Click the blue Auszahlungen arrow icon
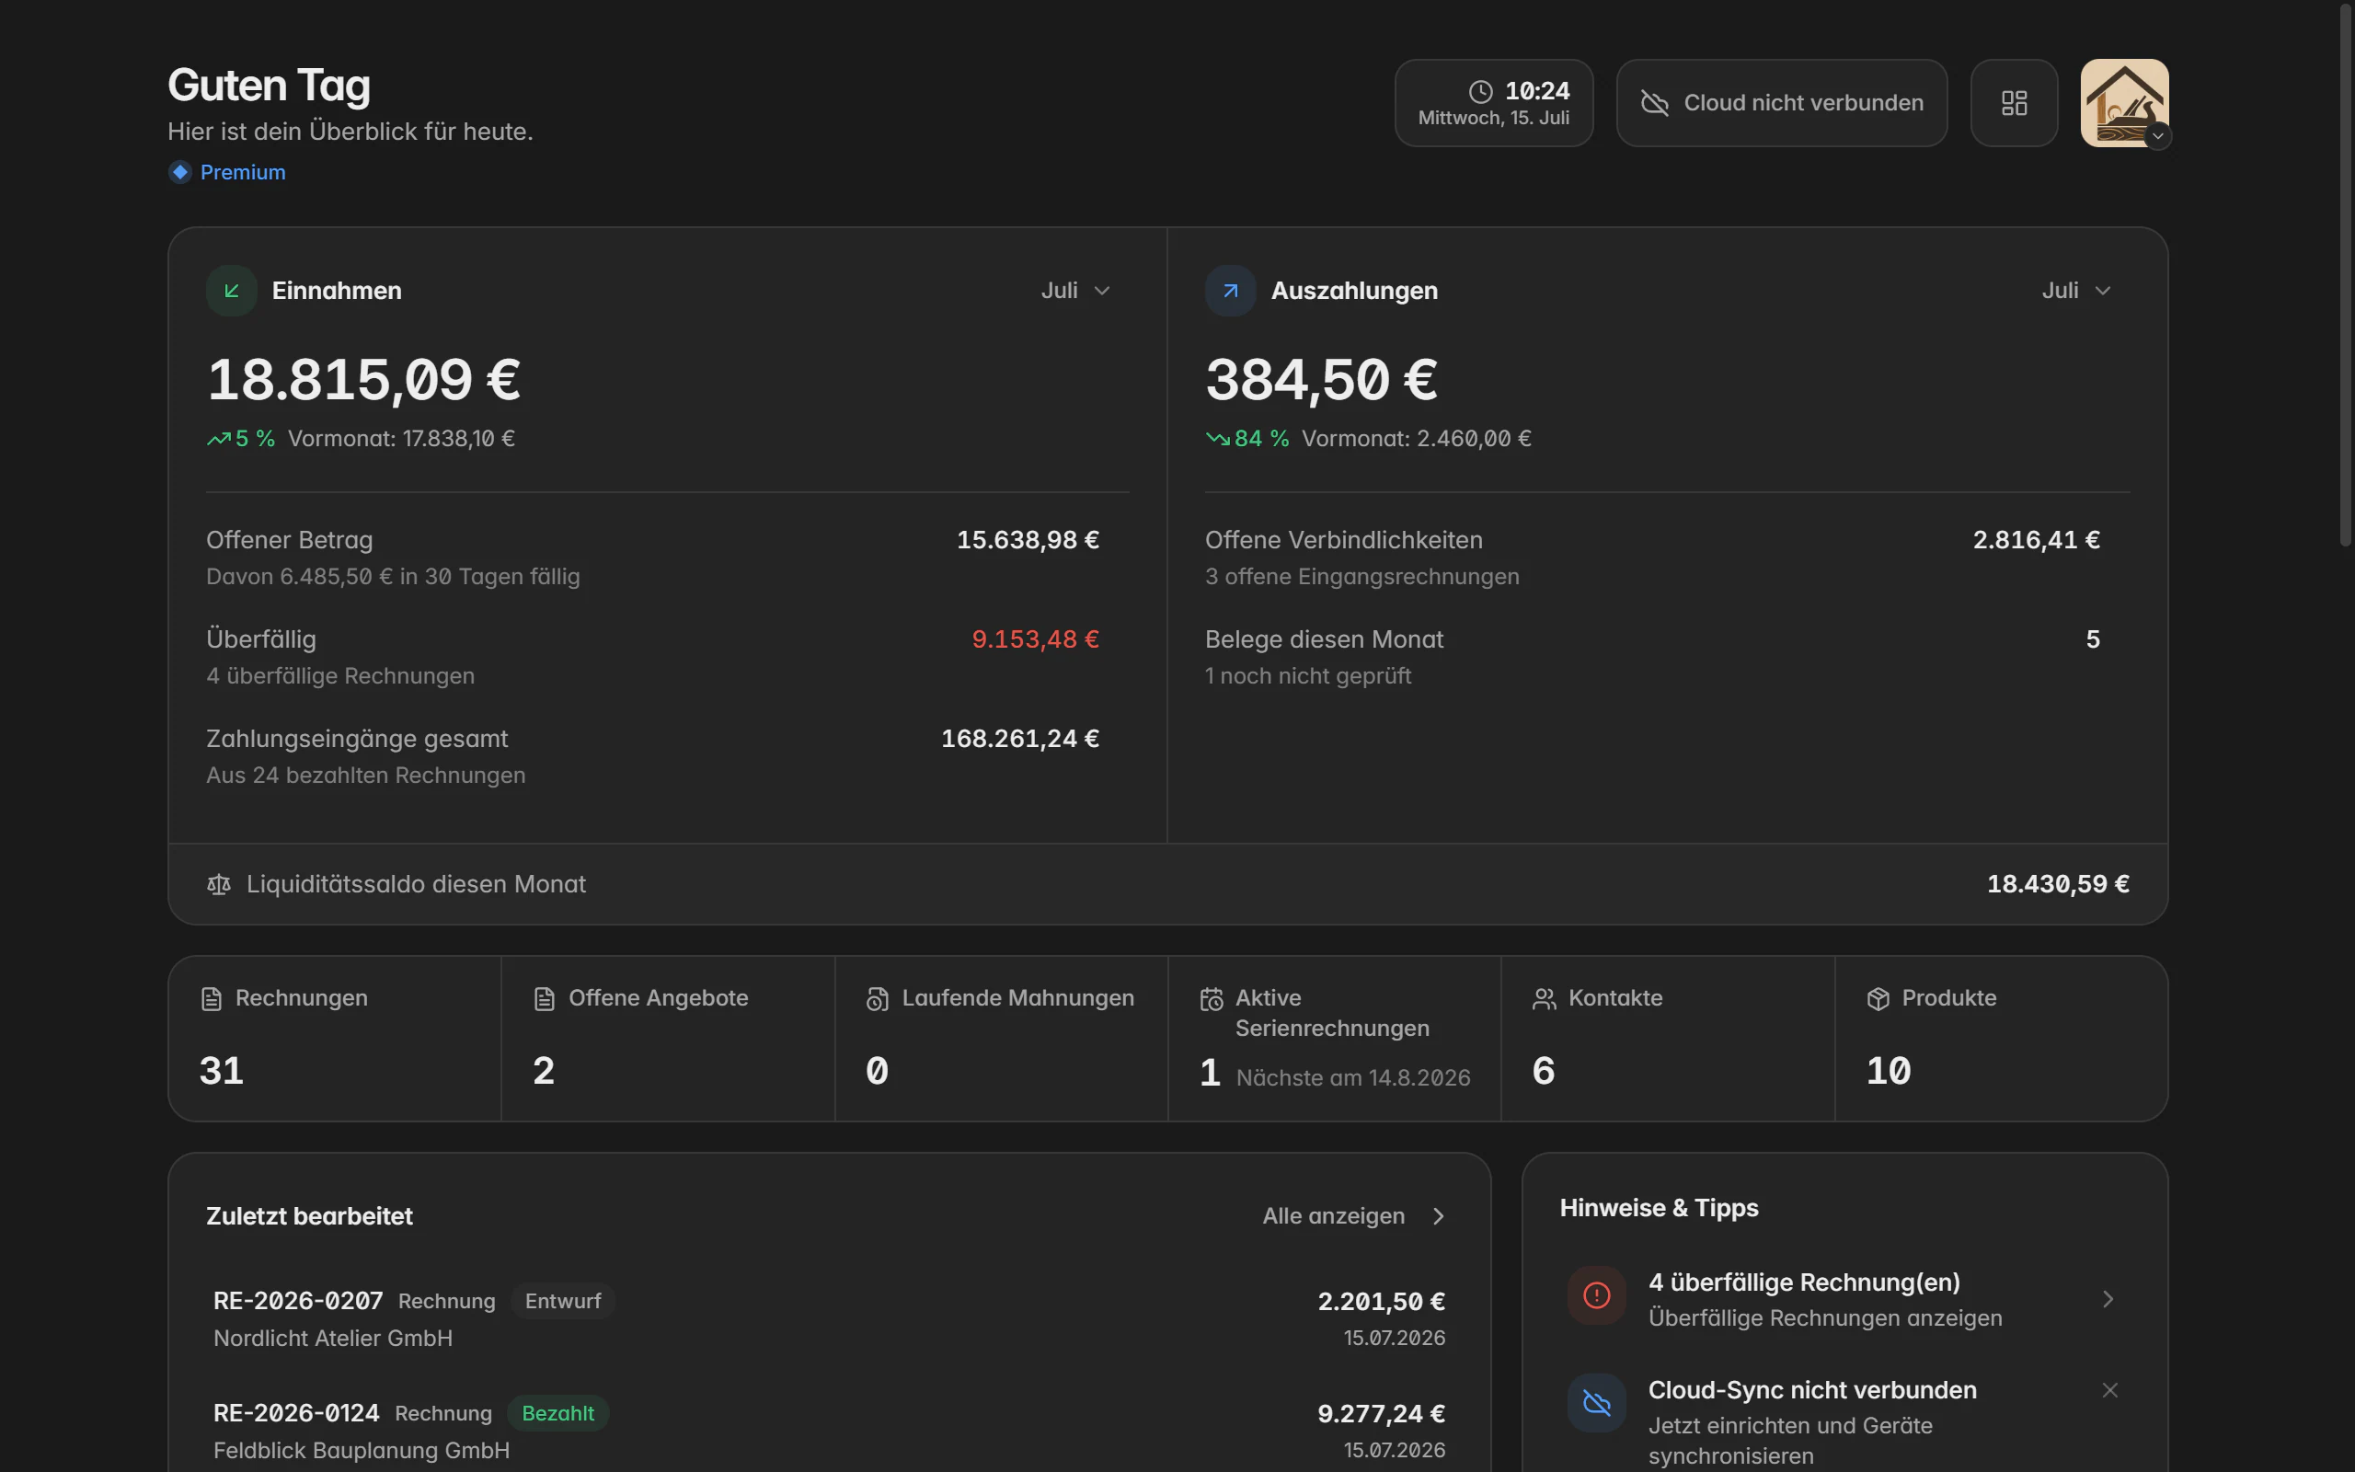 click(1230, 290)
